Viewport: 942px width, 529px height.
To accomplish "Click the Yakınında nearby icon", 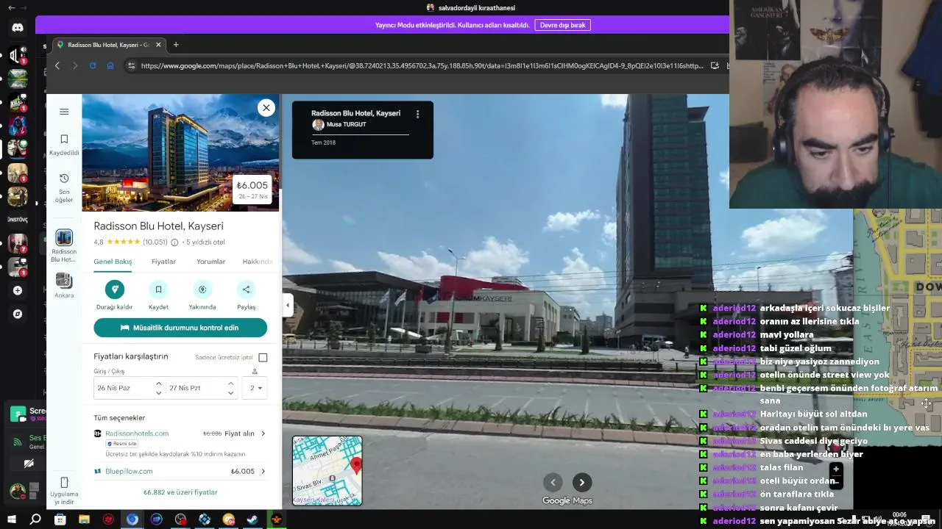I will tap(202, 289).
